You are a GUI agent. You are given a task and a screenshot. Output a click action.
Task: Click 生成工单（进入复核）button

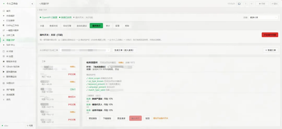click(125, 50)
